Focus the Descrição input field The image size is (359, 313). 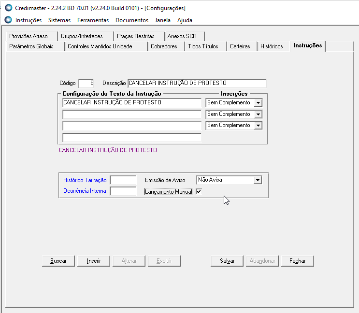coord(197,83)
